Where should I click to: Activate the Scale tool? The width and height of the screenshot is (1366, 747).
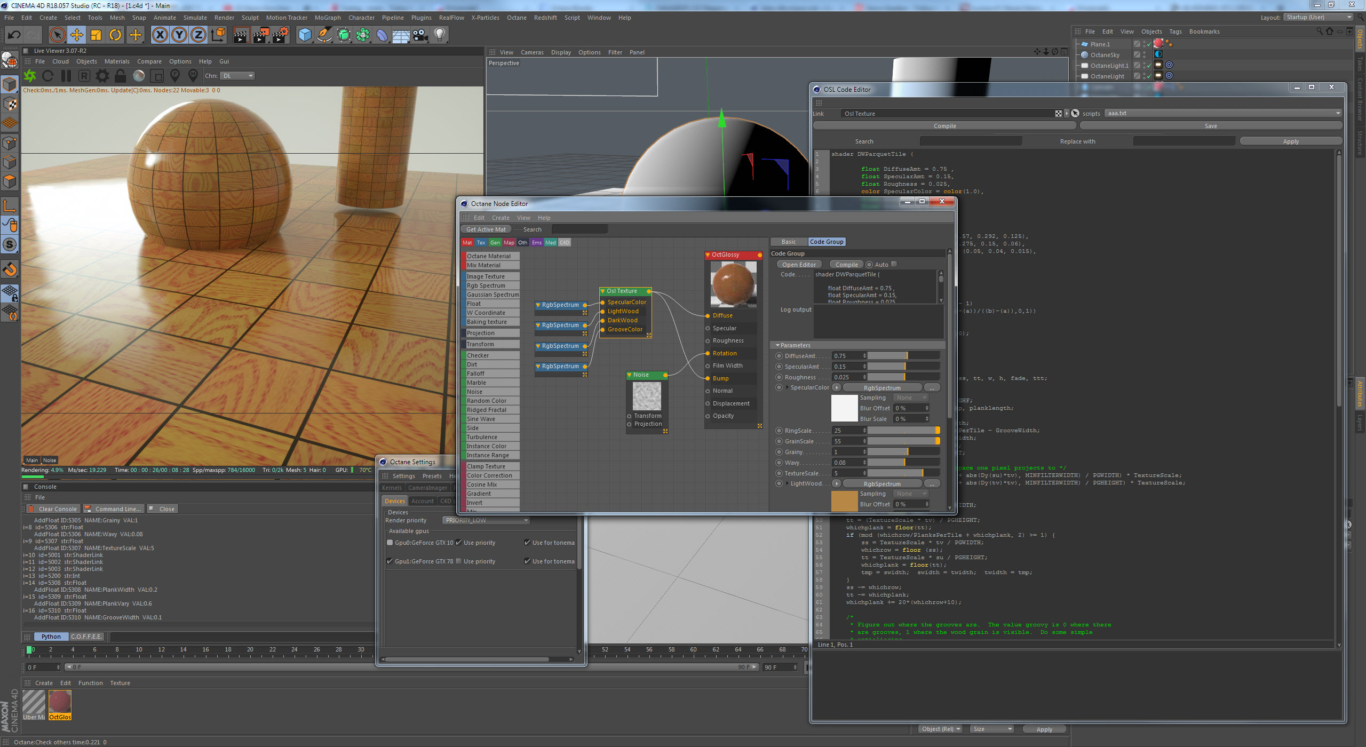[96, 35]
